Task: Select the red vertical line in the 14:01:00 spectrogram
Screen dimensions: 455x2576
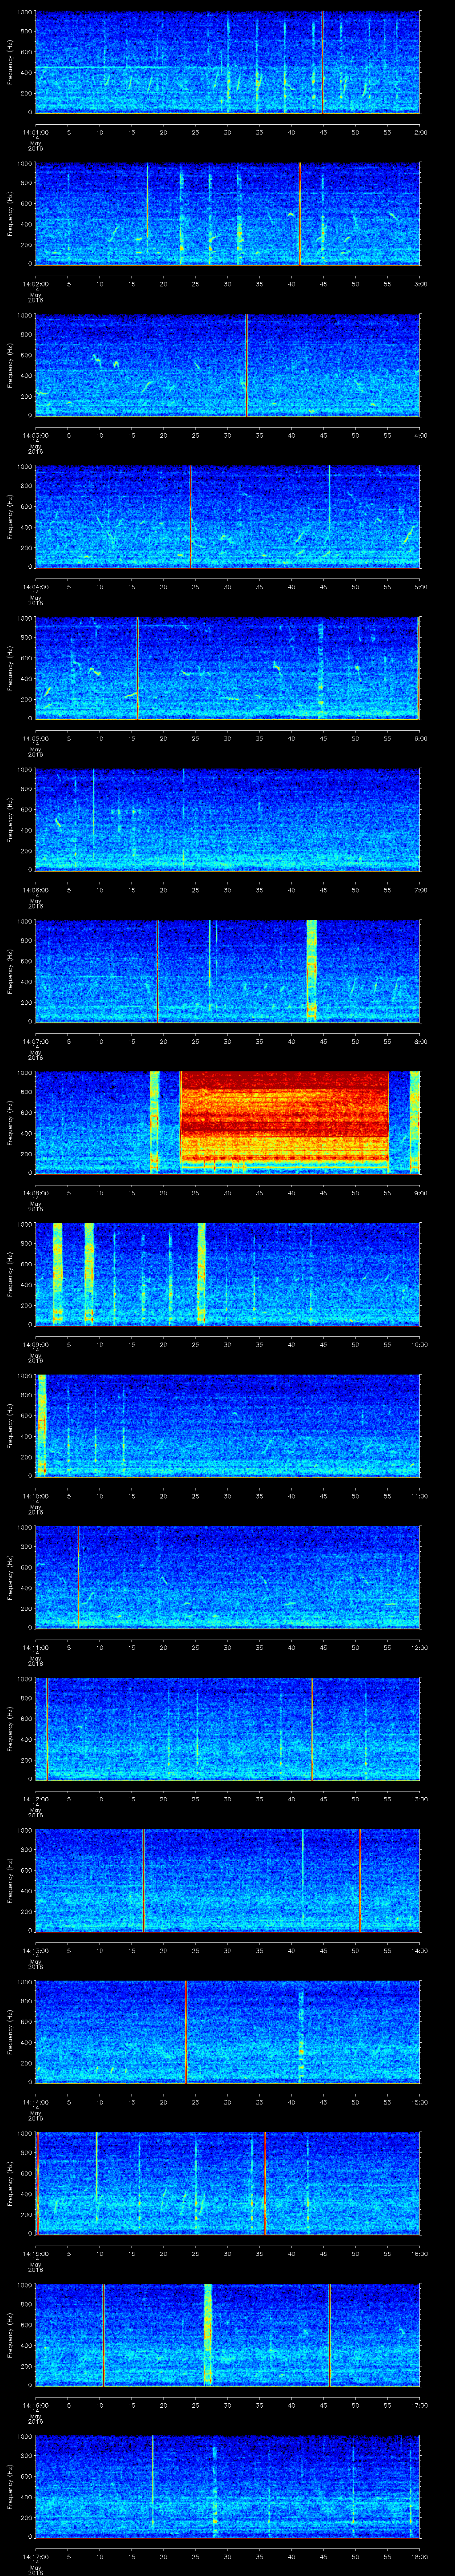Action: pos(322,62)
